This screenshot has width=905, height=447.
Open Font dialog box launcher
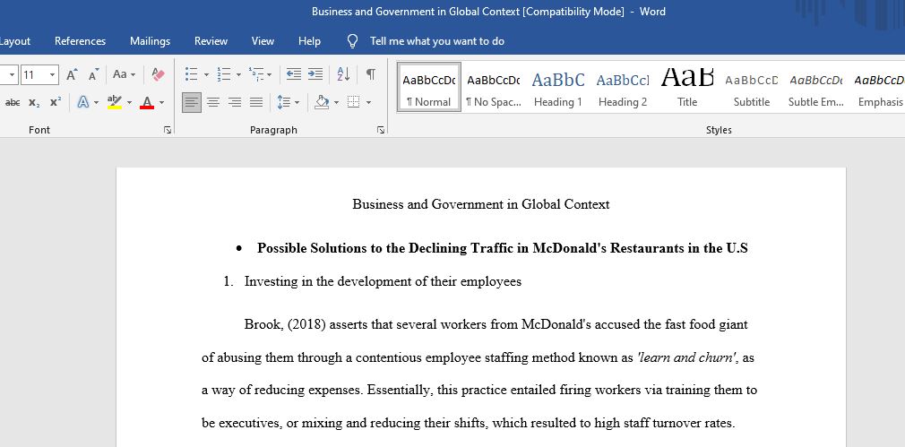click(168, 131)
